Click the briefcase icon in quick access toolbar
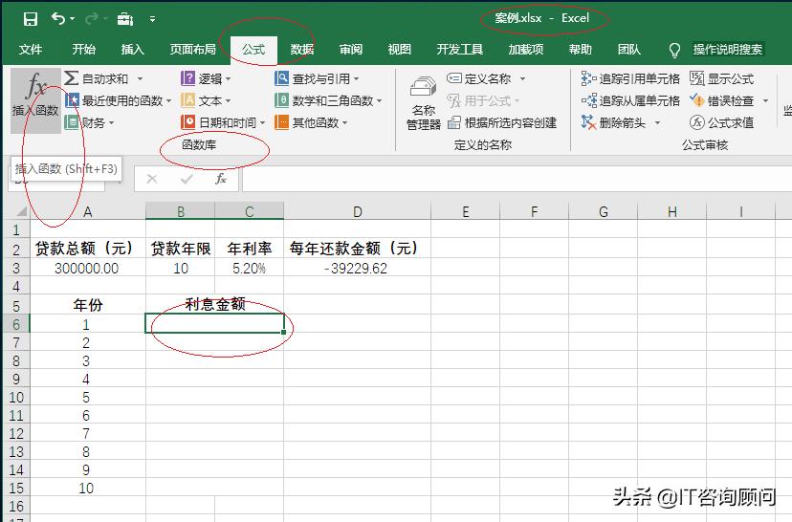The image size is (792, 522). tap(124, 19)
